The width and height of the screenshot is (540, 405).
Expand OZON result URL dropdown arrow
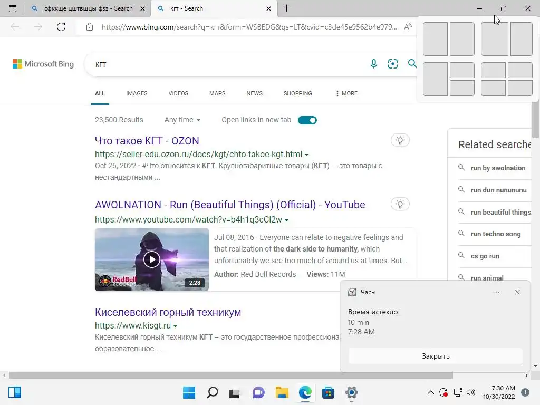pyautogui.click(x=306, y=155)
